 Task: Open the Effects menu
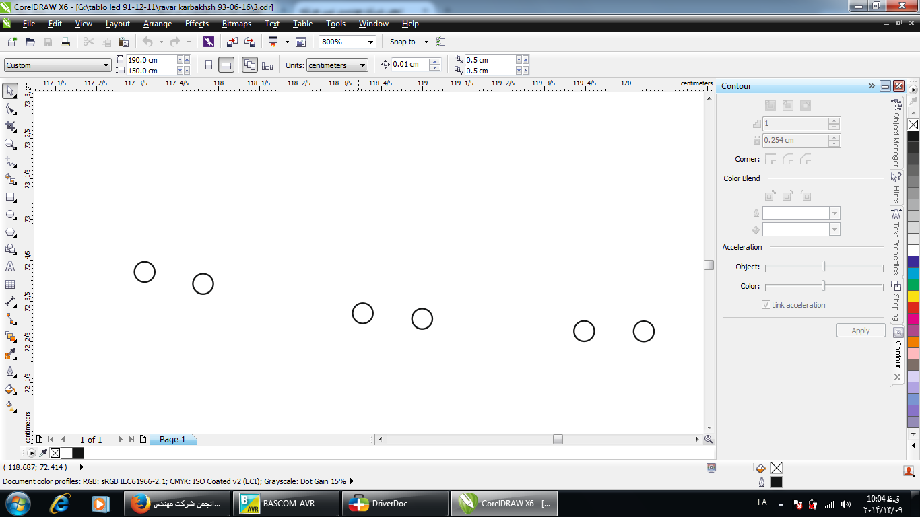197,24
